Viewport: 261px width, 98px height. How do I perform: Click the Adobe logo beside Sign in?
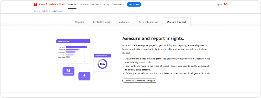(x=226, y=4)
